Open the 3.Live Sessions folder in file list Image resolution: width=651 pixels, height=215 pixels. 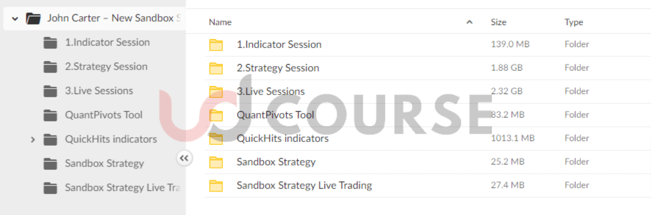[271, 92]
